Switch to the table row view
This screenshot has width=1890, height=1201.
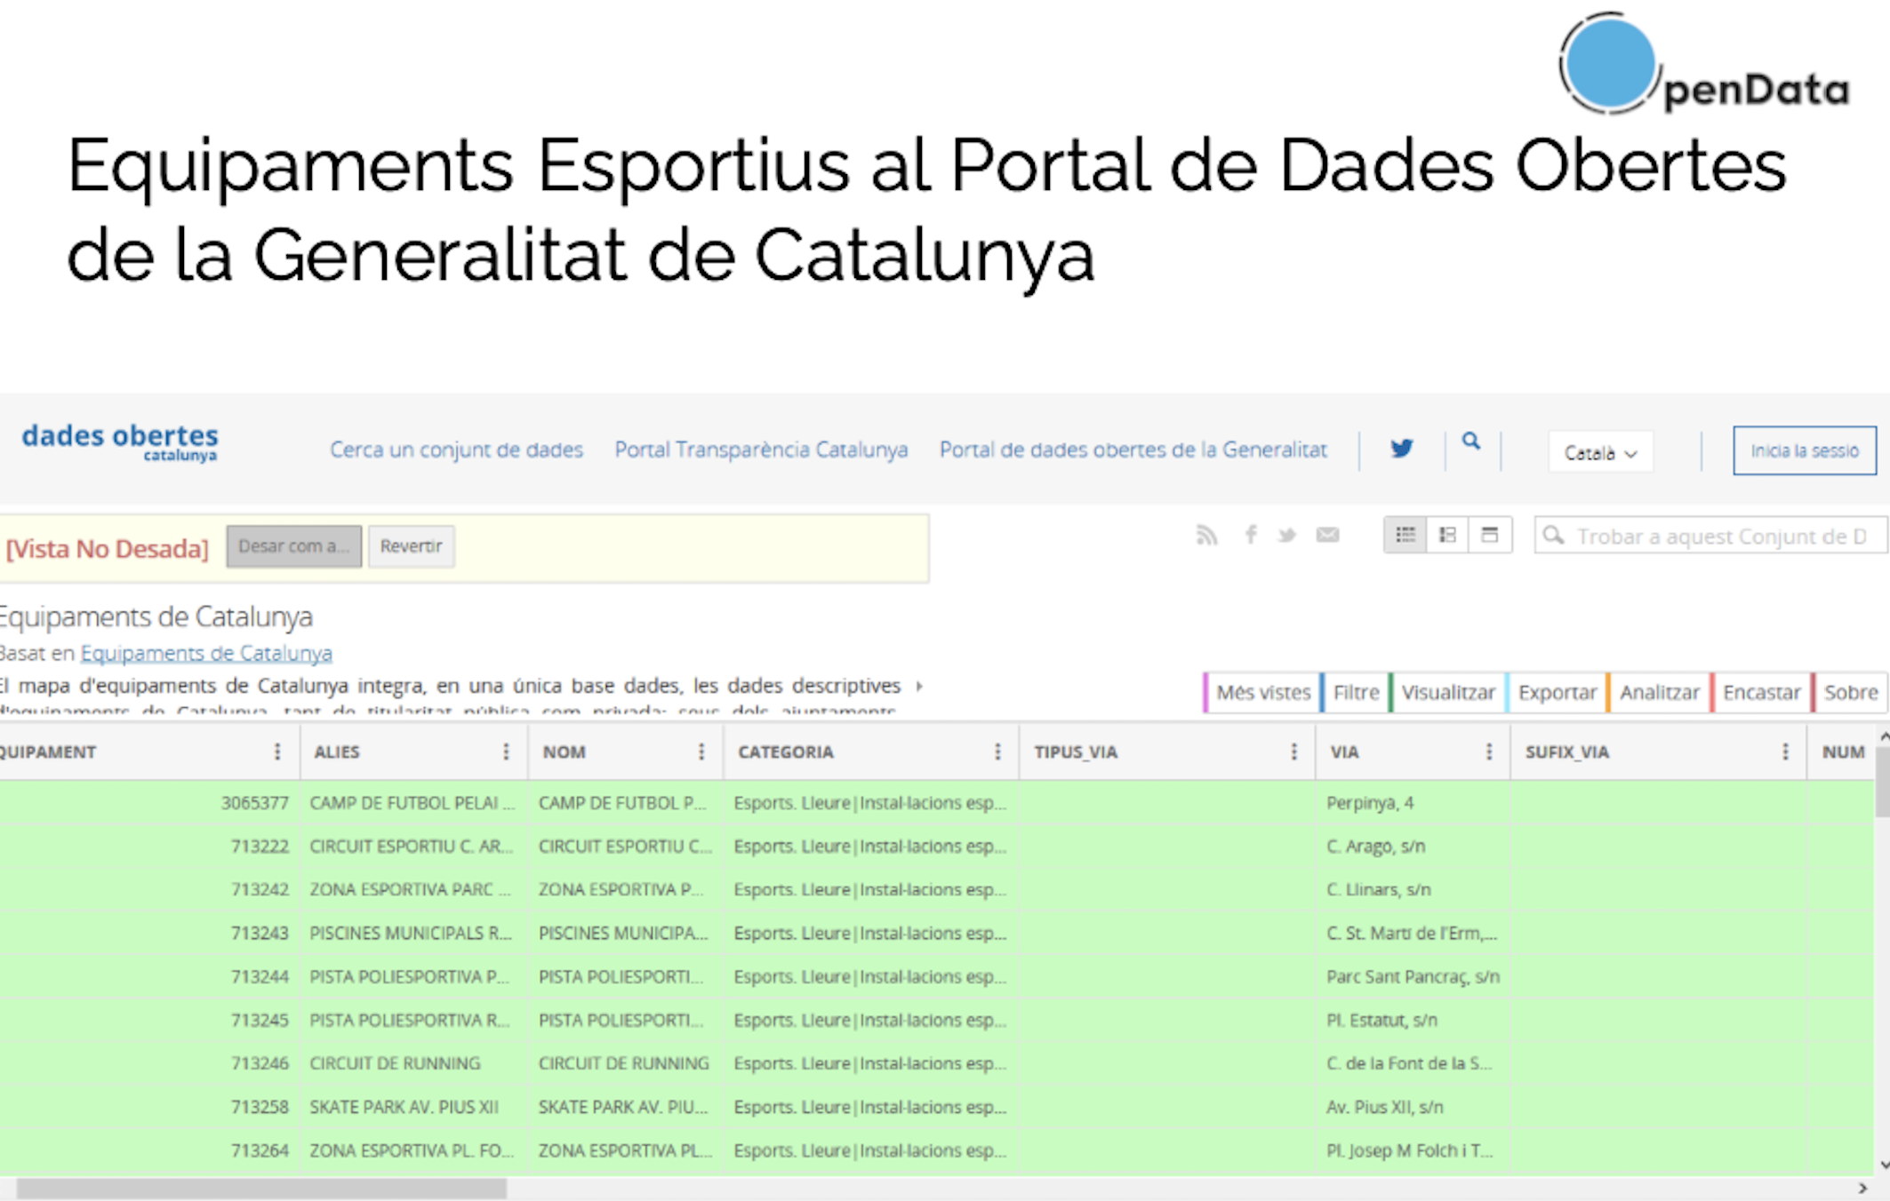(1405, 535)
